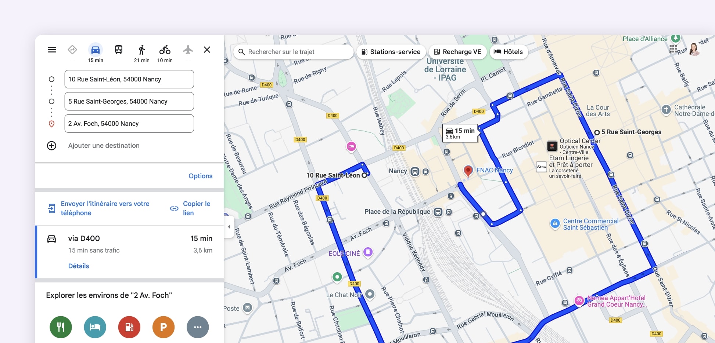Choose walking directions mode

(x=141, y=50)
